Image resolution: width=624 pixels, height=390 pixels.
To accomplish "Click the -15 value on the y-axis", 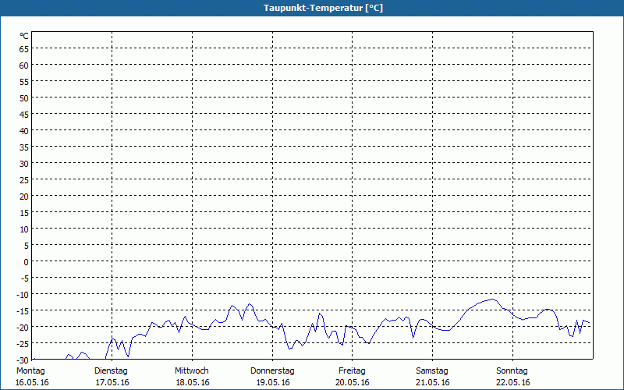I will click(x=23, y=310).
